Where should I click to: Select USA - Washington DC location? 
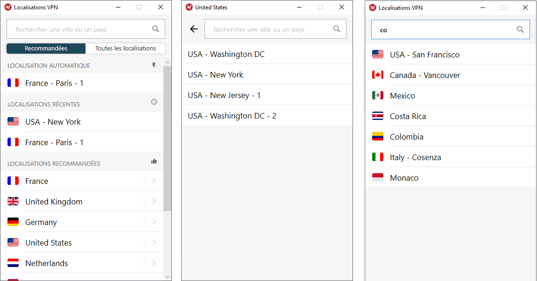(x=267, y=54)
